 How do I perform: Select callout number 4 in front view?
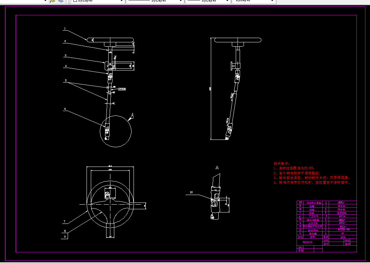[66, 66]
